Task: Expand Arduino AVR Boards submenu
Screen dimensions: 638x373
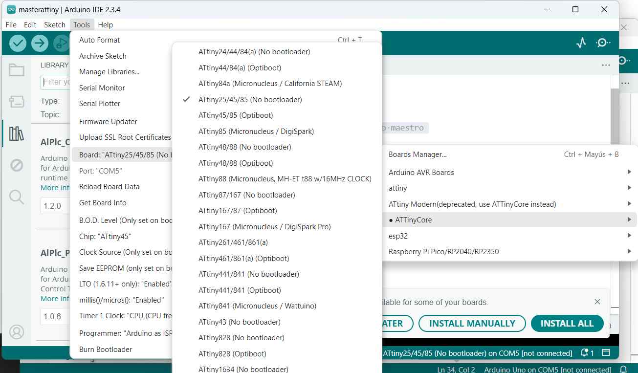Action: (510, 173)
